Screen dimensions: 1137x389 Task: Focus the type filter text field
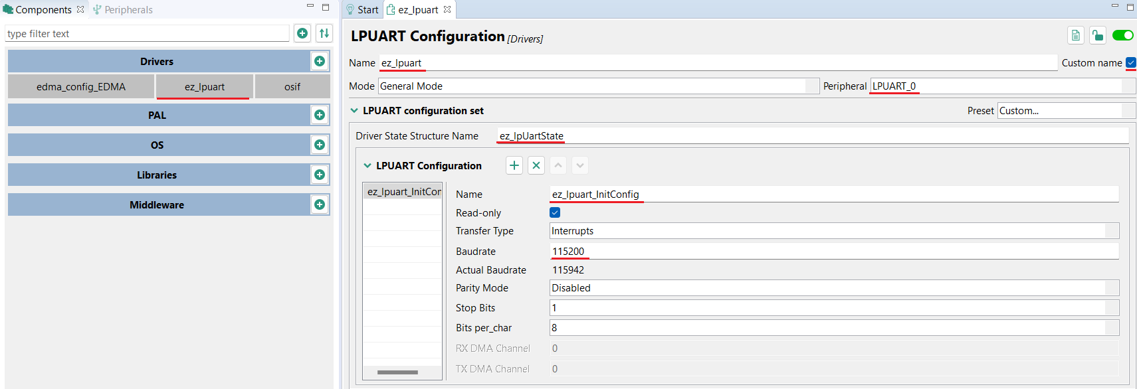(x=147, y=34)
